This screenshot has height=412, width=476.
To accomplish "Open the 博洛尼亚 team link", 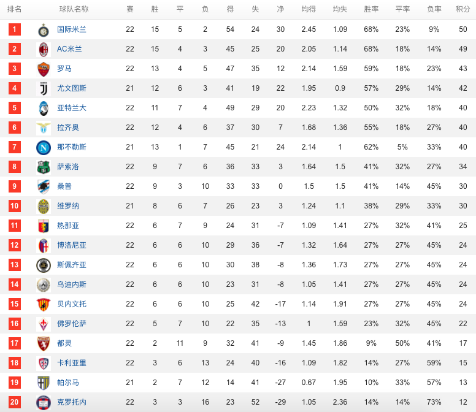I will (x=72, y=245).
